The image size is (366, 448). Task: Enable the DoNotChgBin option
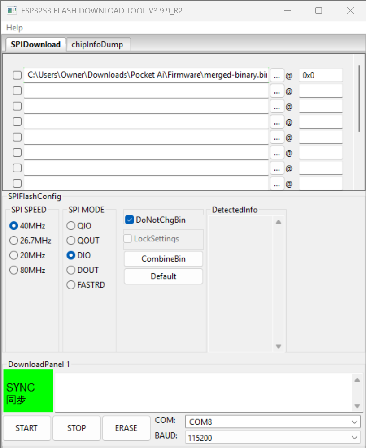click(x=129, y=220)
